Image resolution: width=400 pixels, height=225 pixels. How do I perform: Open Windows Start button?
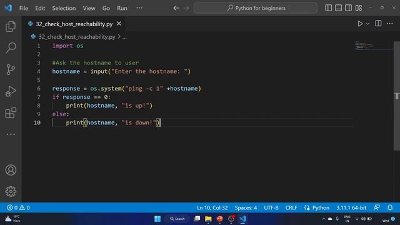coord(157,219)
